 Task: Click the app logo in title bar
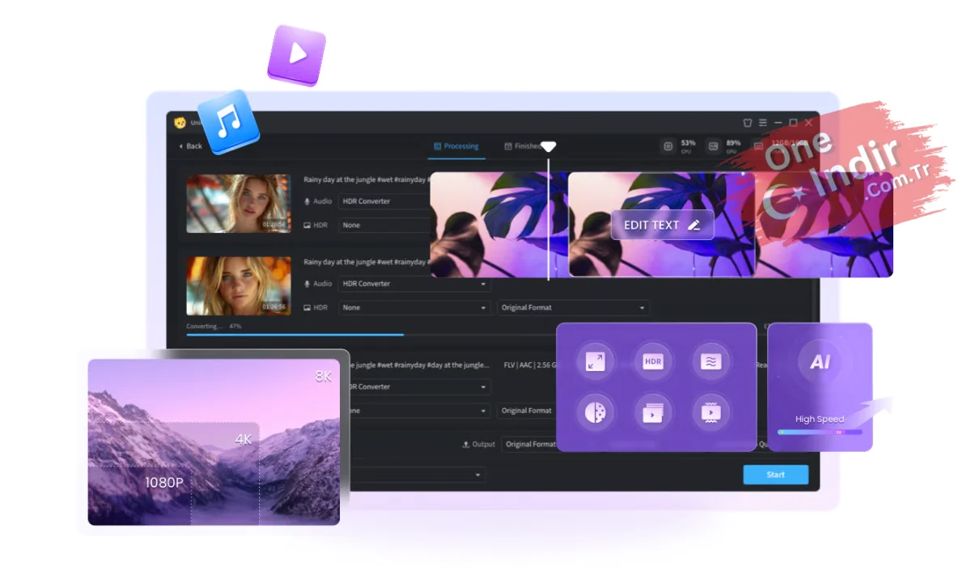tap(180, 123)
